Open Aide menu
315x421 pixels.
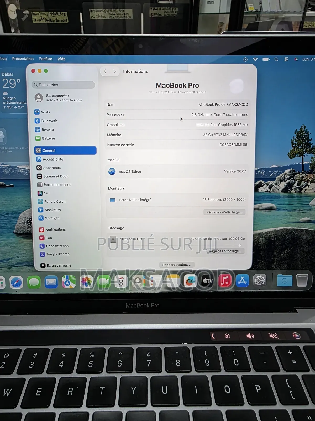[62, 59]
